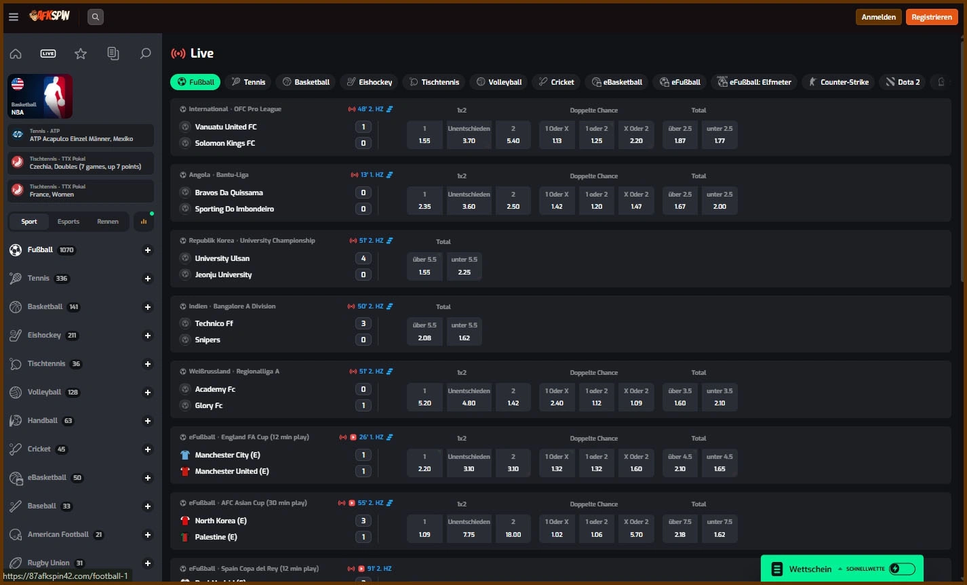Select unter 5.5 at 2.25 for University Ulsan
Image resolution: width=967 pixels, height=585 pixels.
pyautogui.click(x=464, y=266)
